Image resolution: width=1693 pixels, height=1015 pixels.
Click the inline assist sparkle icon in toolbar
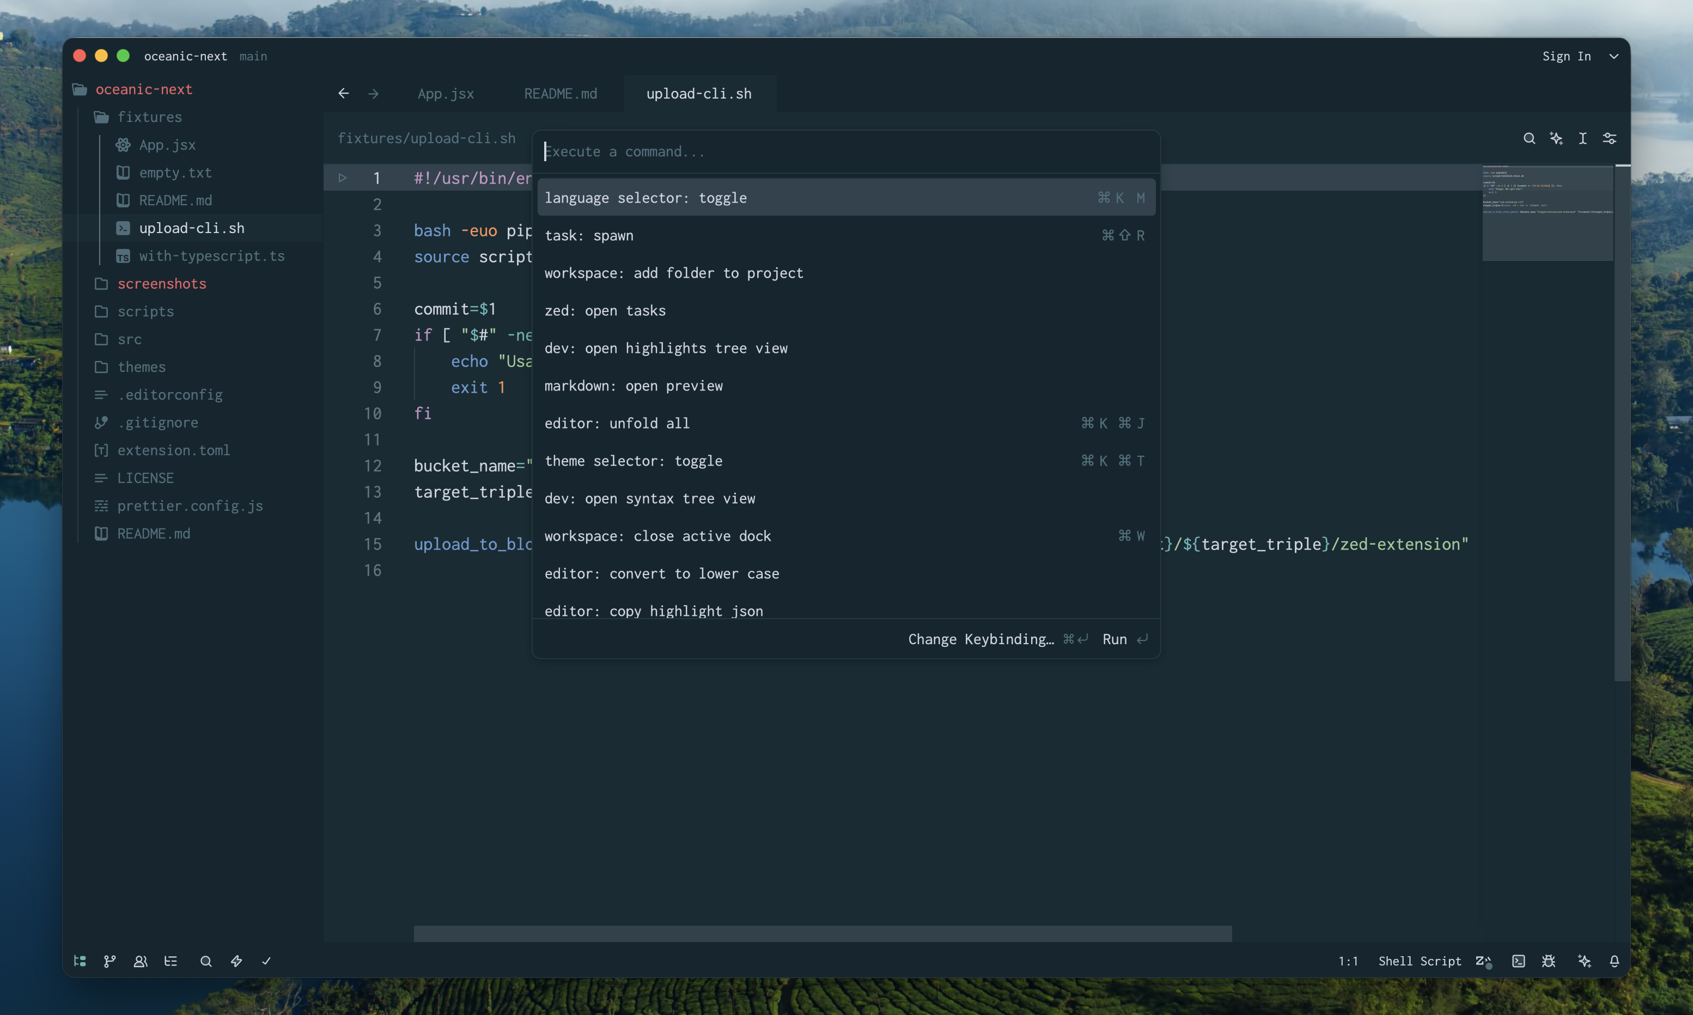pyautogui.click(x=1556, y=138)
